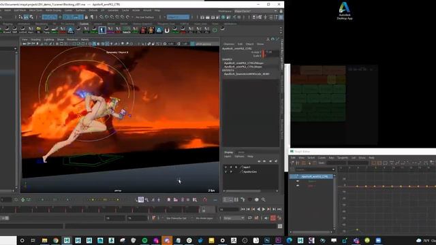
Task: Open the No Live Surface field
Action: [145, 17]
